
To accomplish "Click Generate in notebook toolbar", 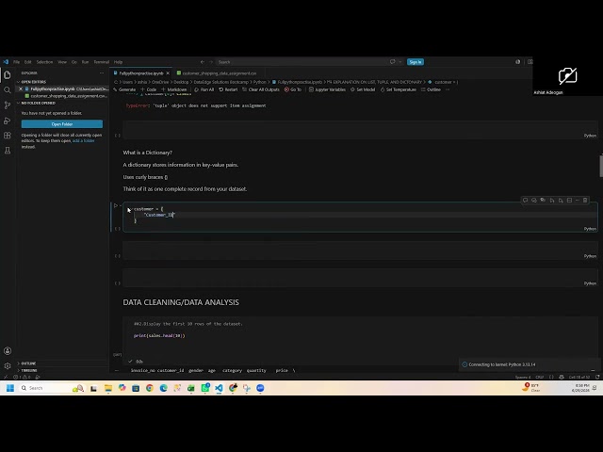I will pos(124,89).
